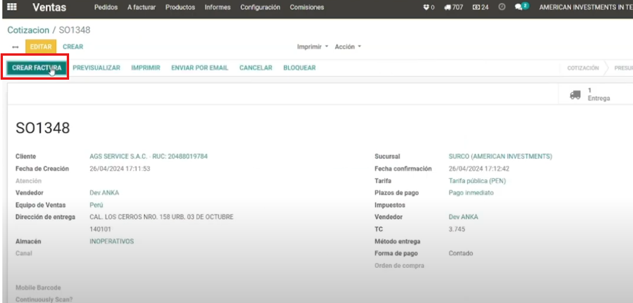Open the Informes menu
The width and height of the screenshot is (633, 303).
click(217, 8)
